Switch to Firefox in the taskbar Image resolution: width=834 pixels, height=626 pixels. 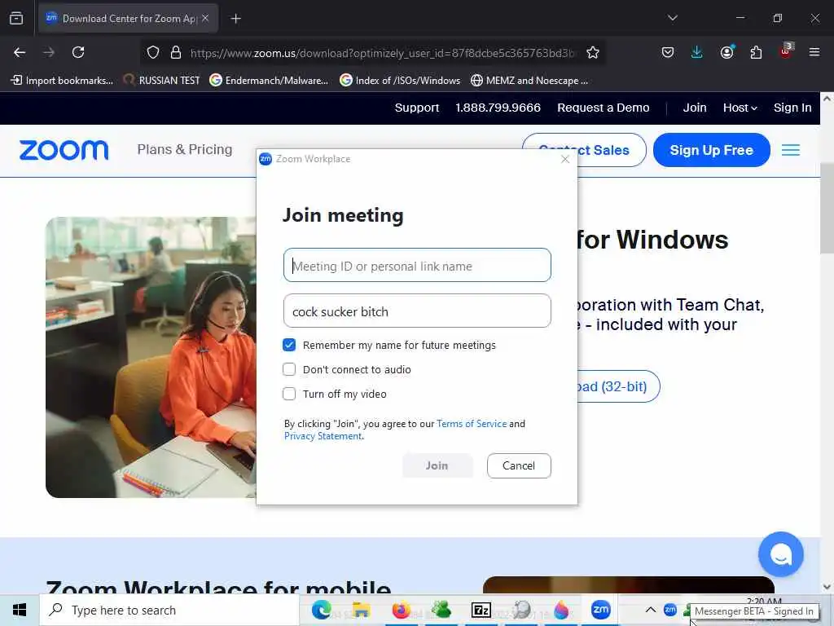(x=401, y=610)
